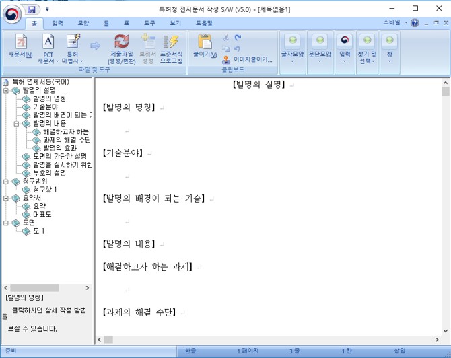
Task: Click the 【발명의 명칭】 heading in document
Action: coord(129,108)
